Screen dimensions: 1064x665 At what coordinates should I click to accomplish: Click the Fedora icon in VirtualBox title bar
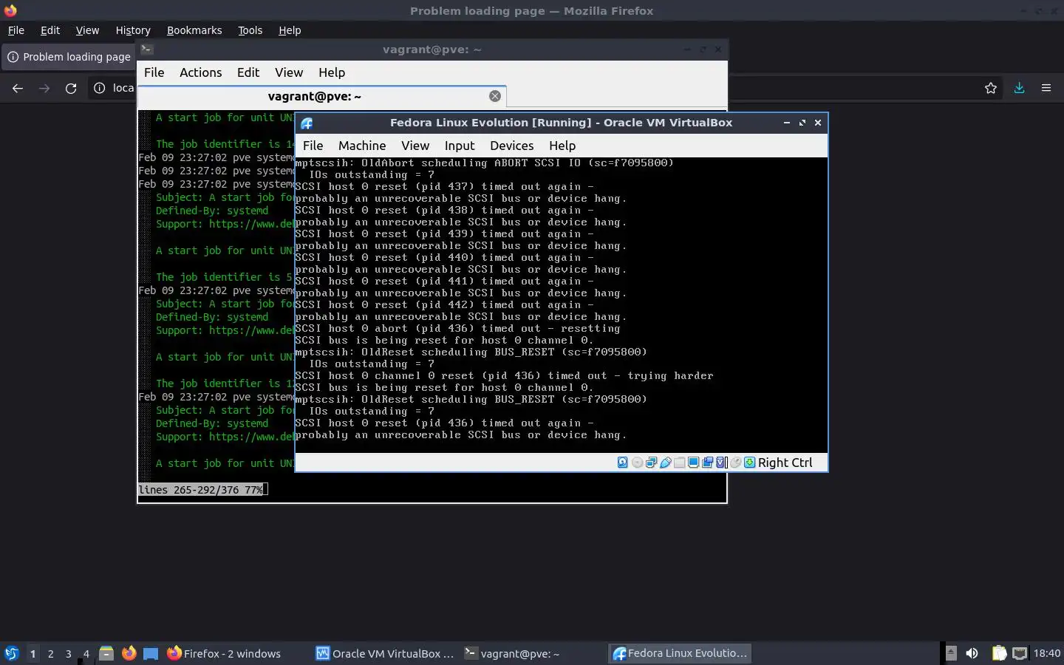click(x=307, y=123)
